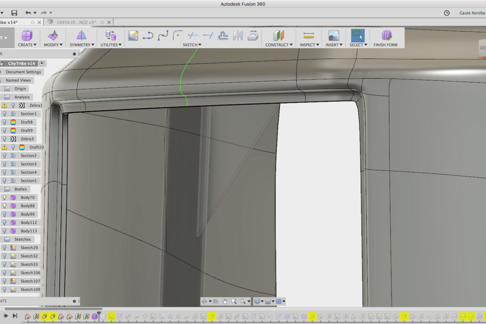Click the Save icon in the title bar

point(14,13)
